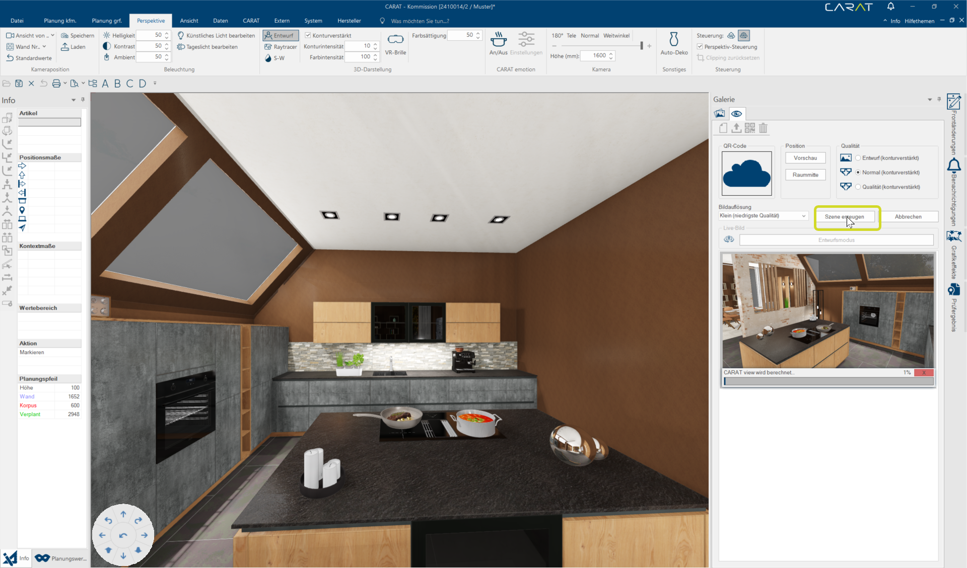The width and height of the screenshot is (967, 568).
Task: Select Qualität (konturverstärkt) radio option
Action: pyautogui.click(x=858, y=187)
